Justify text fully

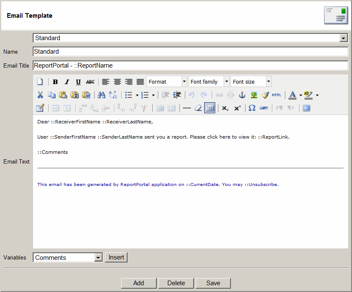point(140,82)
